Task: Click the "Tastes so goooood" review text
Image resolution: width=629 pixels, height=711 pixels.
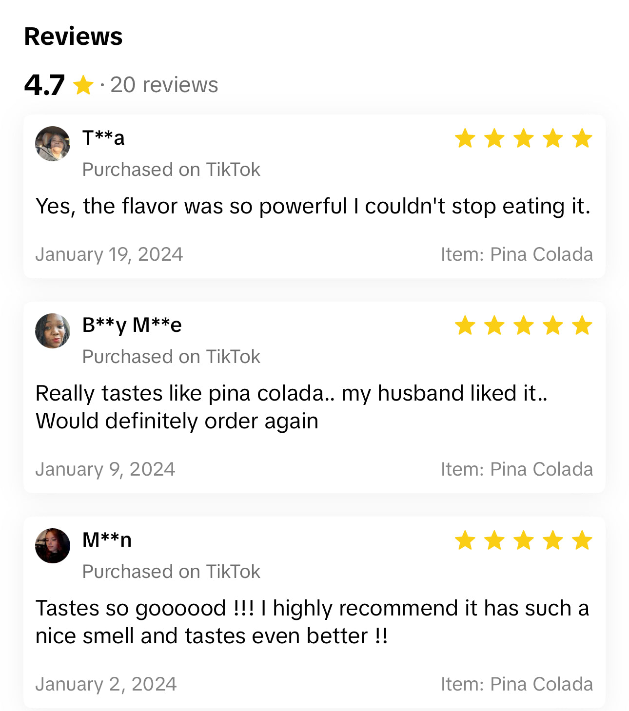Action: [312, 622]
